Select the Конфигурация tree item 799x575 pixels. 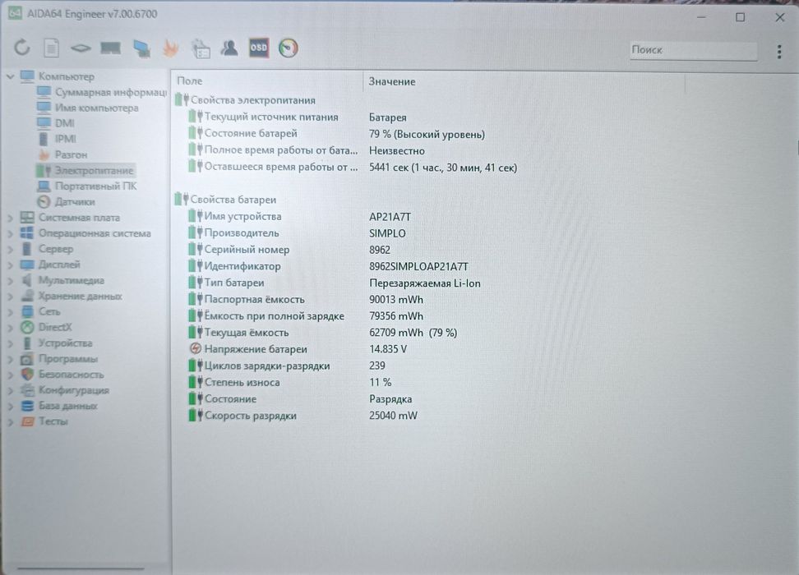(x=65, y=391)
